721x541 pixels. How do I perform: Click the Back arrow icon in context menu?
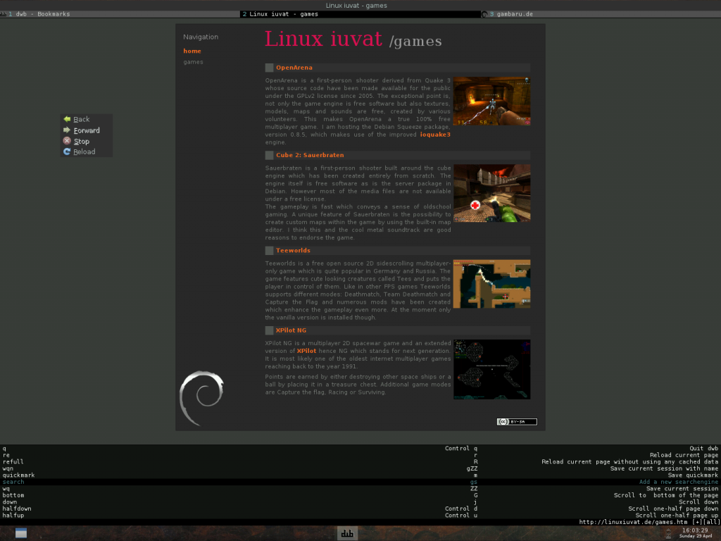68,119
